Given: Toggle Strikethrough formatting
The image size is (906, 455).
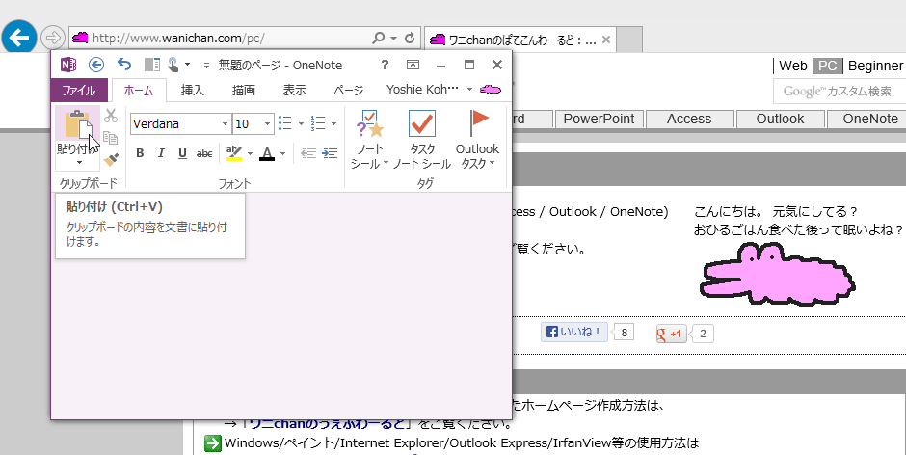Looking at the screenshot, I should pyautogui.click(x=204, y=153).
